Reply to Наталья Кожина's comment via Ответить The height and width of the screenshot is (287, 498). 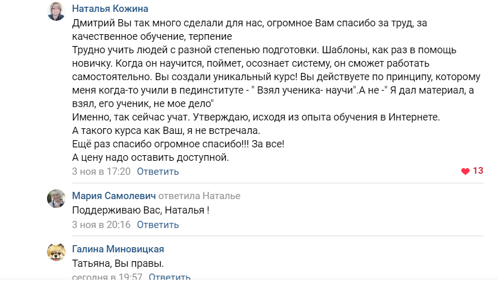(158, 172)
